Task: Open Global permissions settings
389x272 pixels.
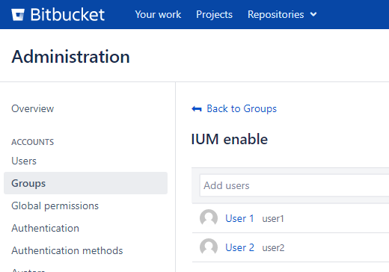Action: click(x=55, y=206)
